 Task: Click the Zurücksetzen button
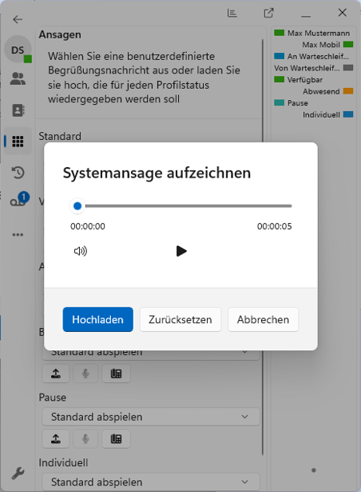pos(180,319)
